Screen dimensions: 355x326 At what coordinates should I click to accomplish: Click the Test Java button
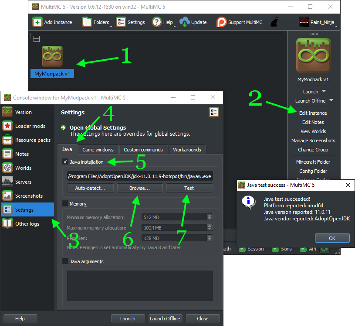point(189,188)
